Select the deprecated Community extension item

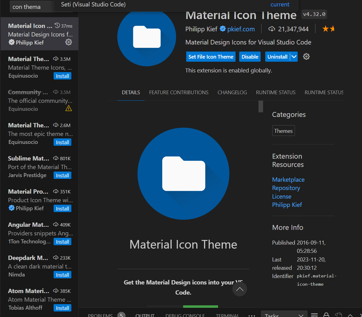coord(40,100)
